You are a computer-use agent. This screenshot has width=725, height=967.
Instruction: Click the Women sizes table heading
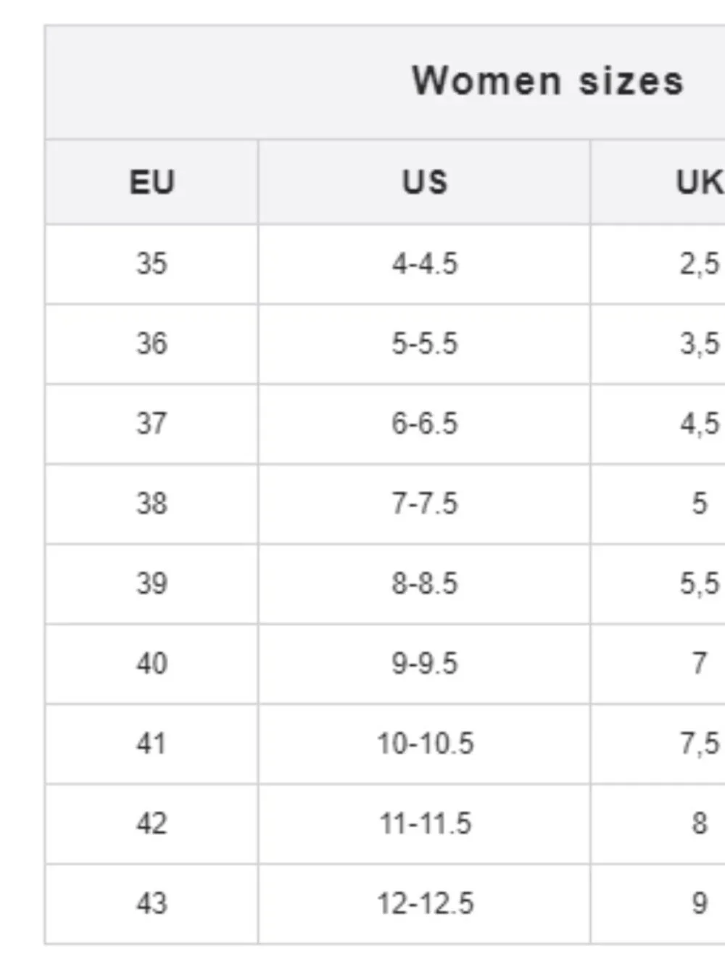point(547,81)
